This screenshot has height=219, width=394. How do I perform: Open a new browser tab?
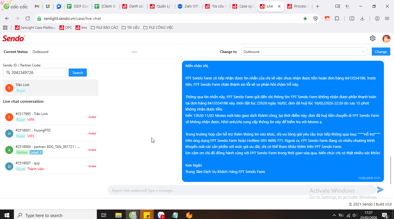tap(318, 6)
